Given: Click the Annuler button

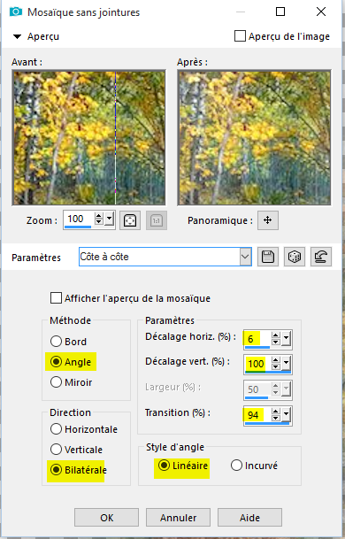Looking at the screenshot, I should click(x=178, y=518).
